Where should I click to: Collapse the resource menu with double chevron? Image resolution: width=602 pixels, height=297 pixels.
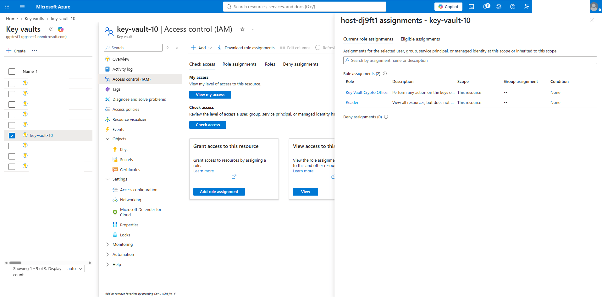click(177, 48)
